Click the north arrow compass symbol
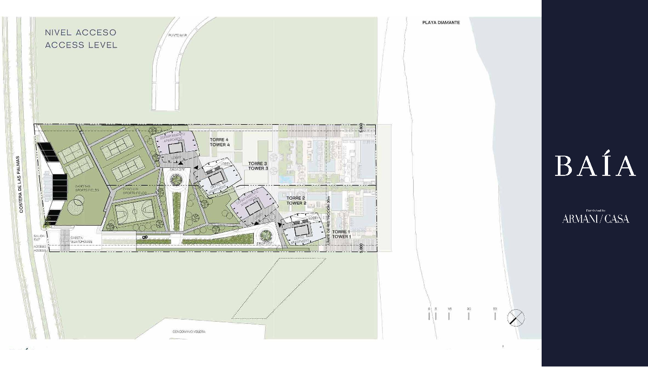The width and height of the screenshot is (648, 367). [x=516, y=317]
